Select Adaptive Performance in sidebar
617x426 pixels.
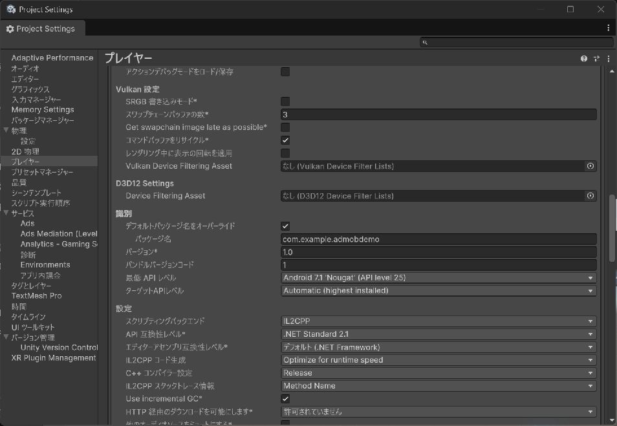pyautogui.click(x=52, y=58)
